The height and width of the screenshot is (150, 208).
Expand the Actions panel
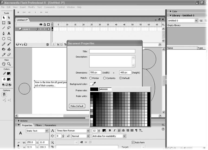pos(24,121)
